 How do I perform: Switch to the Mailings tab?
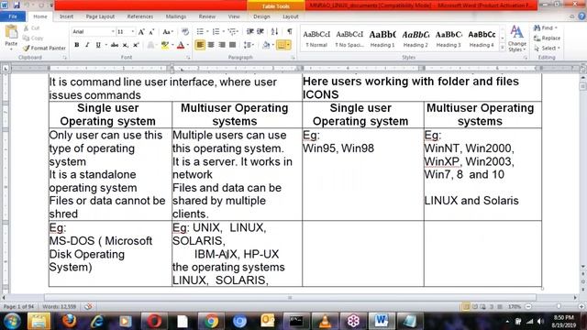tap(175, 16)
